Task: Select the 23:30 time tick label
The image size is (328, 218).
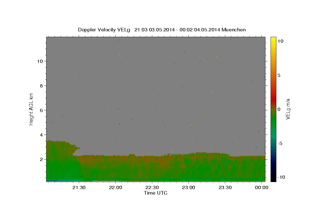Action: coord(225,187)
